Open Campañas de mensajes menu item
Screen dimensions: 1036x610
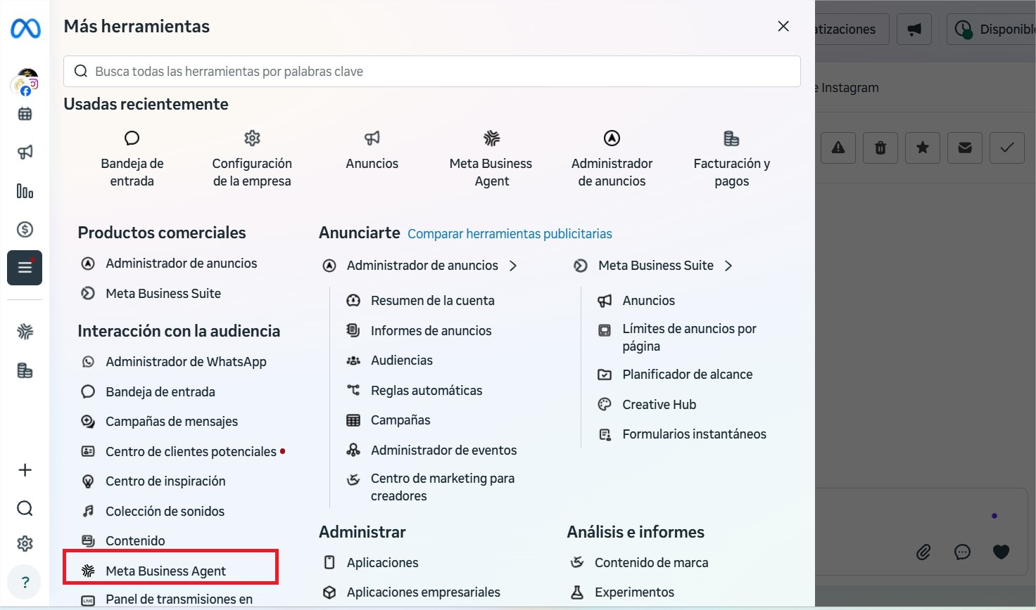(160, 422)
